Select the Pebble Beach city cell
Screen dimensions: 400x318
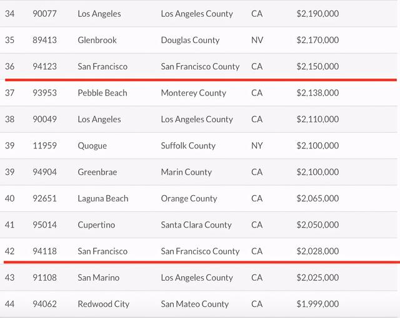coord(102,93)
